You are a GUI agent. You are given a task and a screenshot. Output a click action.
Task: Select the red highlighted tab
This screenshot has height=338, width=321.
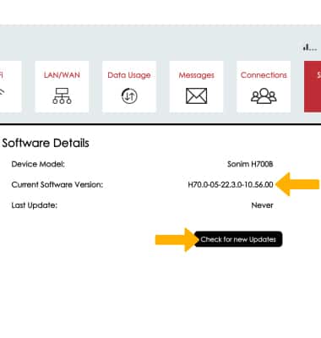pyautogui.click(x=313, y=86)
